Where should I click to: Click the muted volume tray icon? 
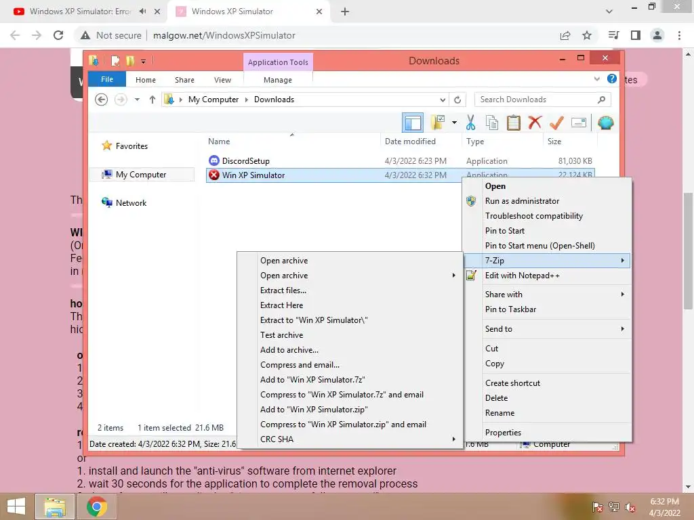(x=630, y=507)
